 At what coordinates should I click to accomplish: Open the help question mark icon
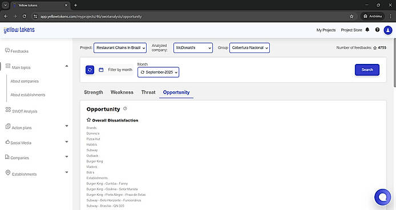(377, 30)
